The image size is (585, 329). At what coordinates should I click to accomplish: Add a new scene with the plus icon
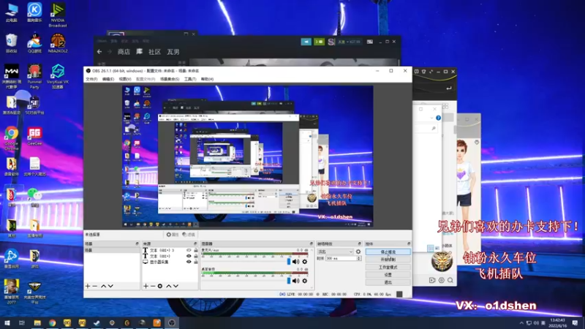88,286
